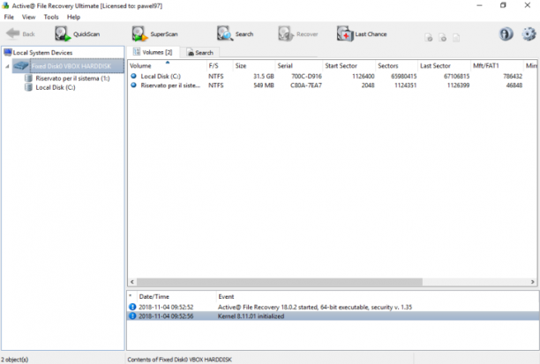Image resolution: width=540 pixels, height=364 pixels.
Task: Click serial 700C-D916
Action: pos(306,76)
